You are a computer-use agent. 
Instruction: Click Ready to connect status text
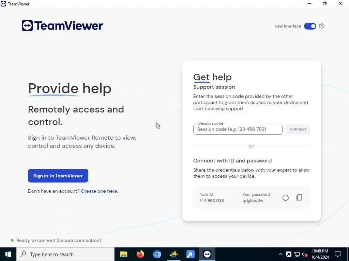click(59, 240)
